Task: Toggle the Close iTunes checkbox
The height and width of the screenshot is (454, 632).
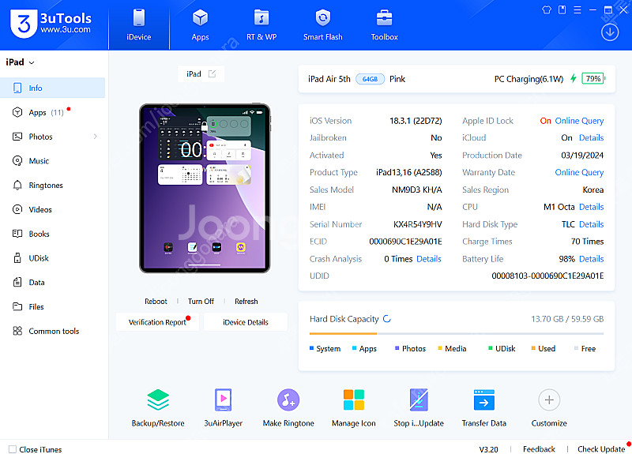Action: pyautogui.click(x=12, y=449)
